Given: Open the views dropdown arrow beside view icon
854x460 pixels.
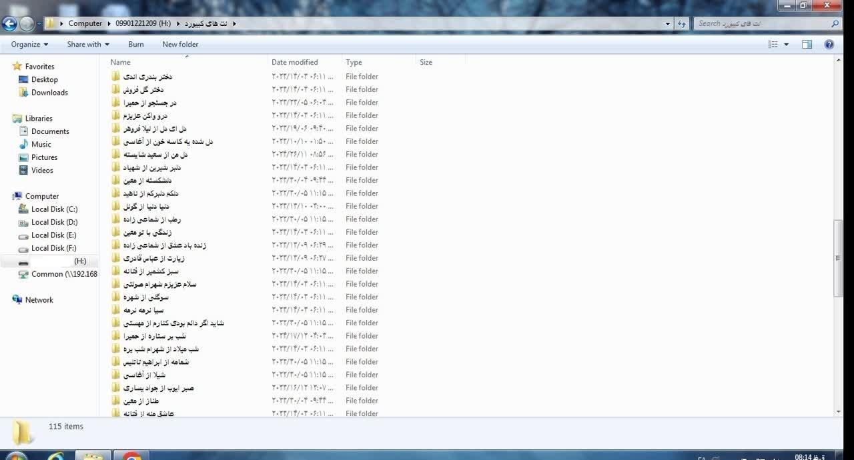Looking at the screenshot, I should (786, 45).
